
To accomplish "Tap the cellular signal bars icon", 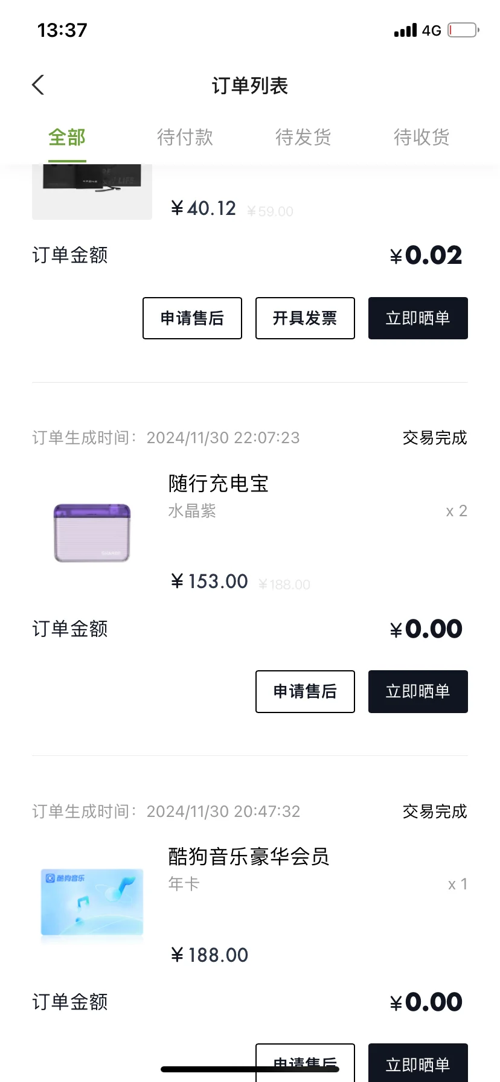I will click(x=405, y=30).
